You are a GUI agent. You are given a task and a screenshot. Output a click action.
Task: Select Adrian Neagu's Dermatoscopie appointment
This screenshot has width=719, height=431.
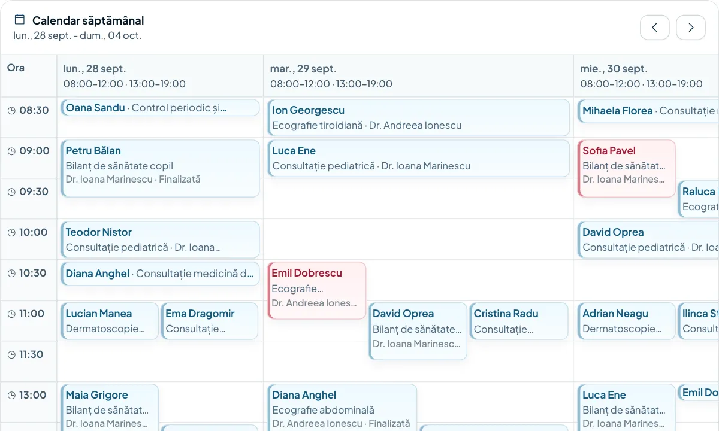click(x=627, y=321)
